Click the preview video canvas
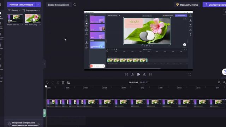This screenshot has width=226, height=127. tap(138, 40)
